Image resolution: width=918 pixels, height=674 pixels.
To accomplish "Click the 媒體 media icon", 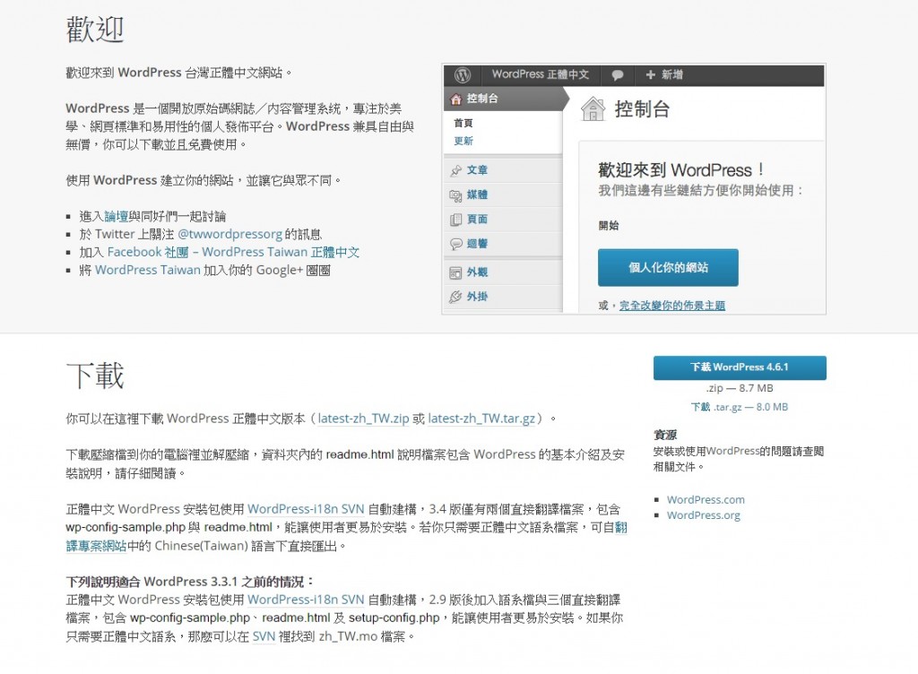I will coord(456,194).
